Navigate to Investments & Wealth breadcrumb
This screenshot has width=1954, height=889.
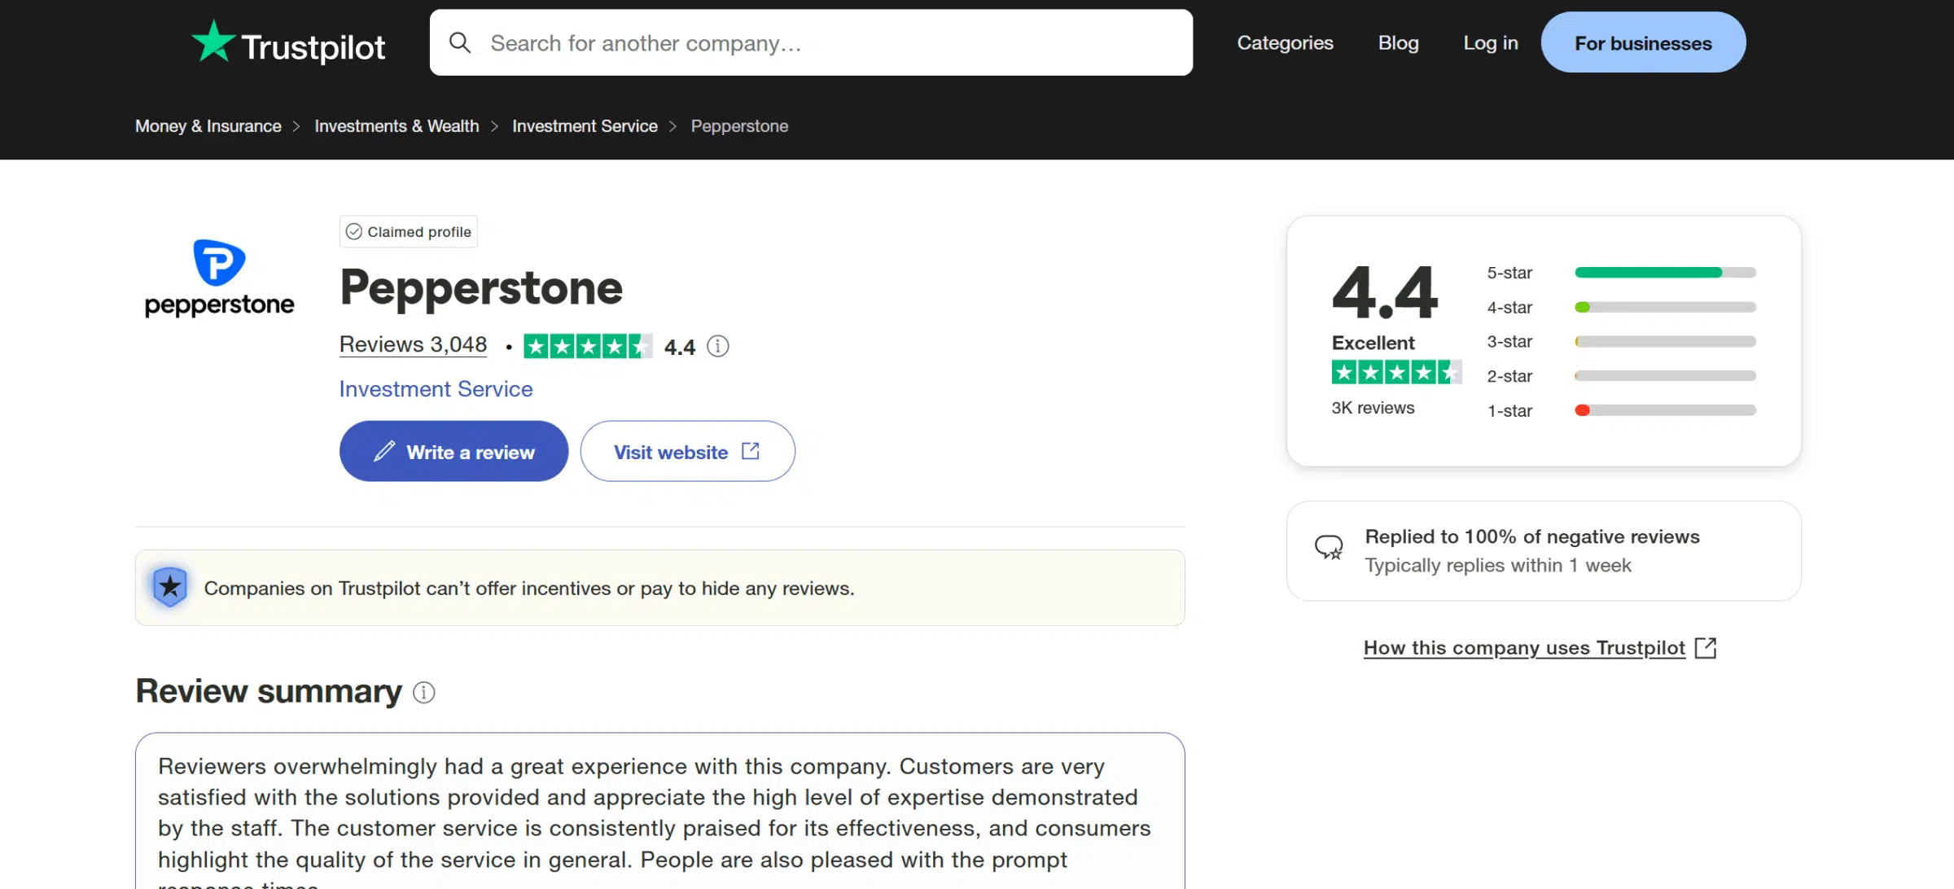tap(396, 126)
